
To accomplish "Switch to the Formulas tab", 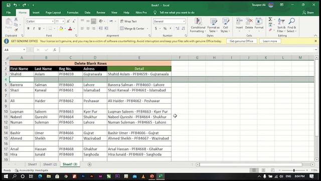I will pyautogui.click(x=73, y=13).
